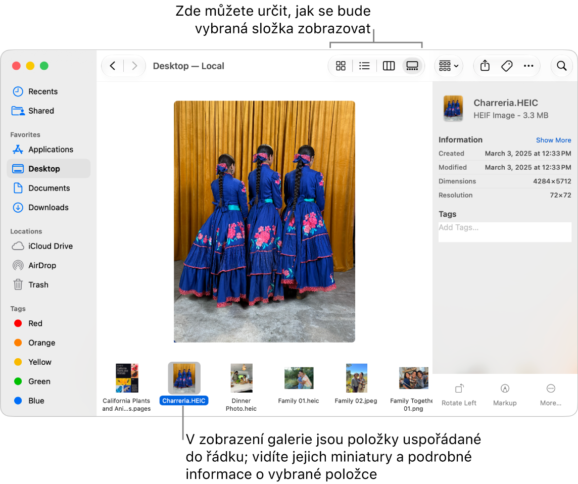Screen dimensions: 578x484
Task: Select the Dinner Photo.heic thumbnail
Action: (x=242, y=378)
